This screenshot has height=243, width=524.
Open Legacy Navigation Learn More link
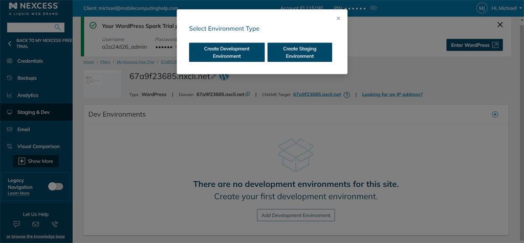(19, 193)
